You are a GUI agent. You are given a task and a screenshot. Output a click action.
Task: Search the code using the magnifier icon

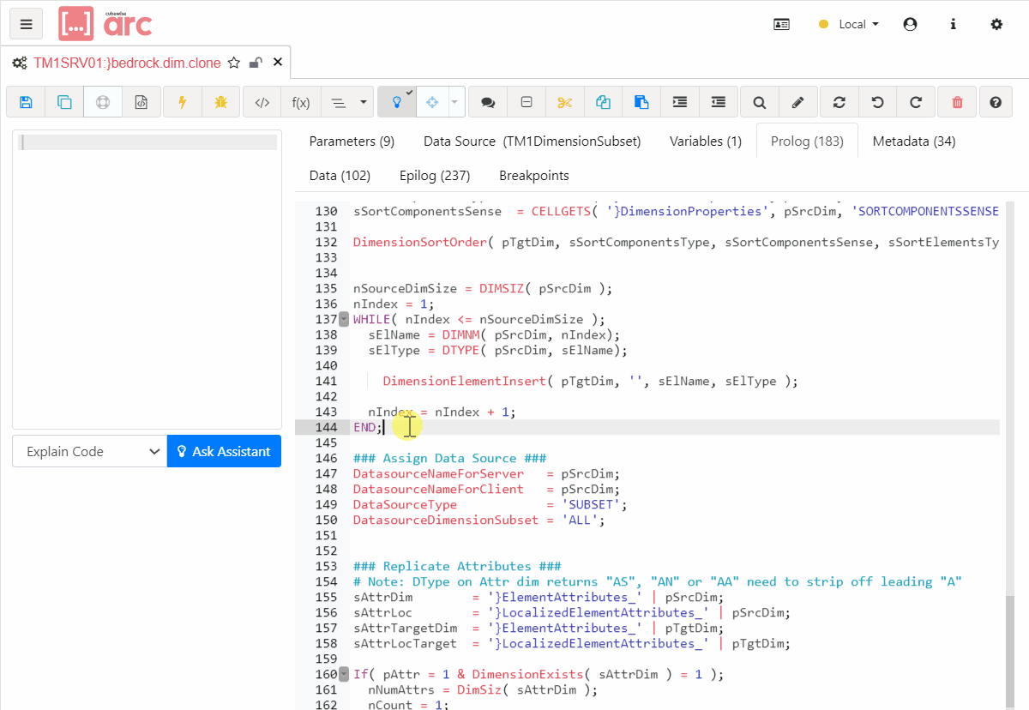coord(759,101)
